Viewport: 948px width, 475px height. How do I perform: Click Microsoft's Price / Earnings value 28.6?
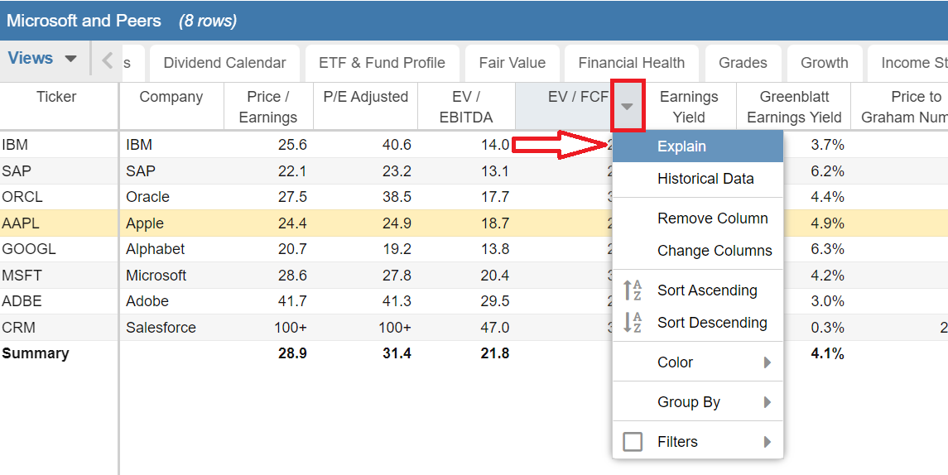coord(292,275)
